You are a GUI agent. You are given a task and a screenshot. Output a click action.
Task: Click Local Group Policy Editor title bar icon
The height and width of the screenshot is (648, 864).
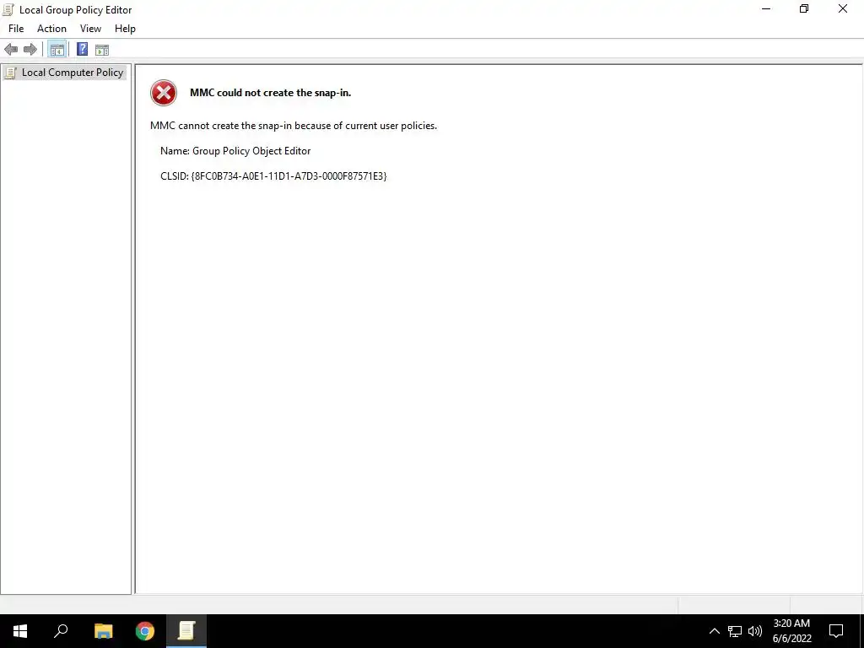tap(8, 9)
